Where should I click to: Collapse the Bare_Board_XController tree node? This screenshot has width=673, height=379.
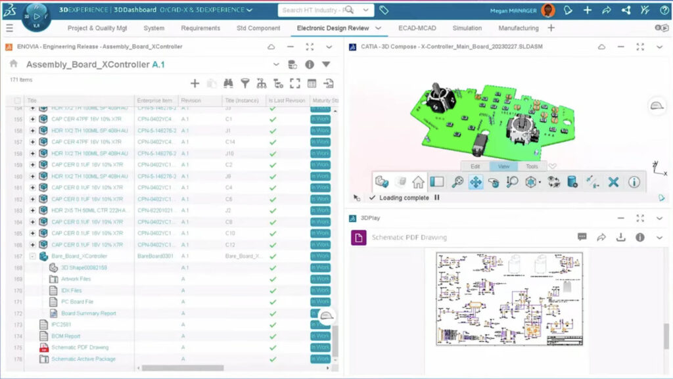33,256
